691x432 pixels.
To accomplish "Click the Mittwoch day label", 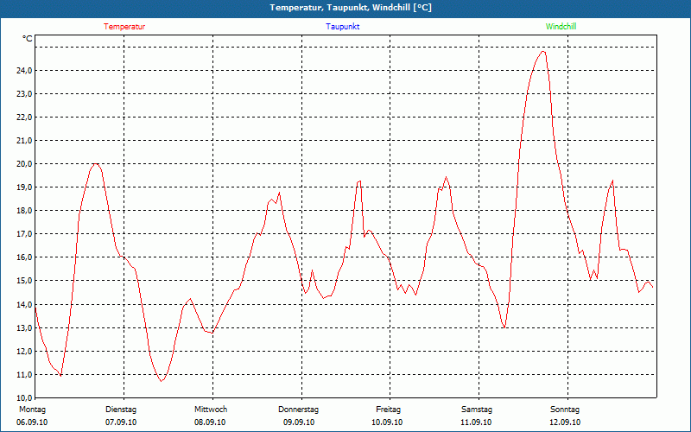I will pos(211,410).
